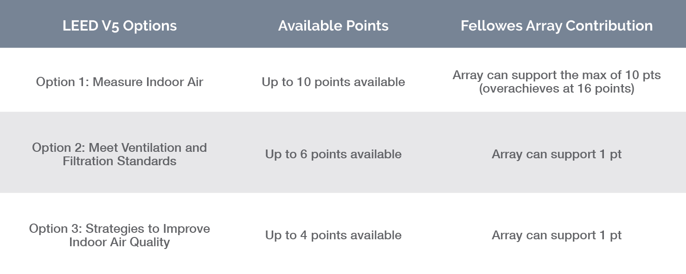Click the overachieves at 16 points line
Viewport: 686px width, 274px height.
pos(557,88)
